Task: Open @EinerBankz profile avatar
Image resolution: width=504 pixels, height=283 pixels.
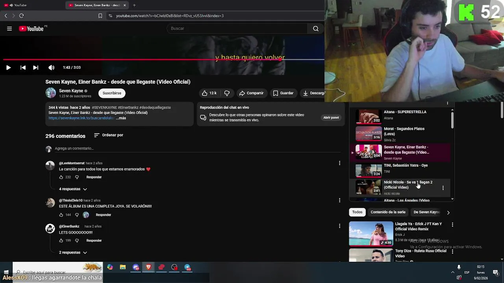Action: (x=50, y=229)
